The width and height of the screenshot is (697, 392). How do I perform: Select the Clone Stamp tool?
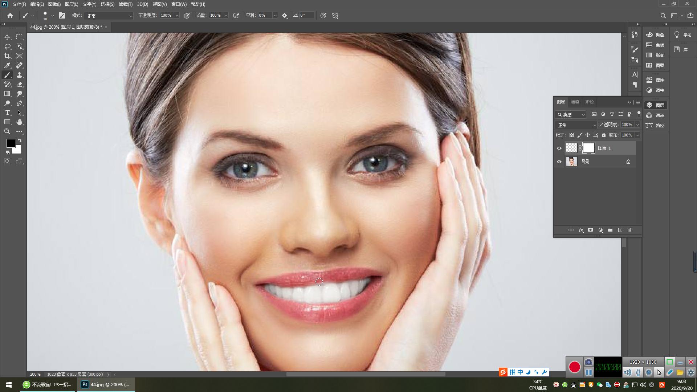point(20,75)
